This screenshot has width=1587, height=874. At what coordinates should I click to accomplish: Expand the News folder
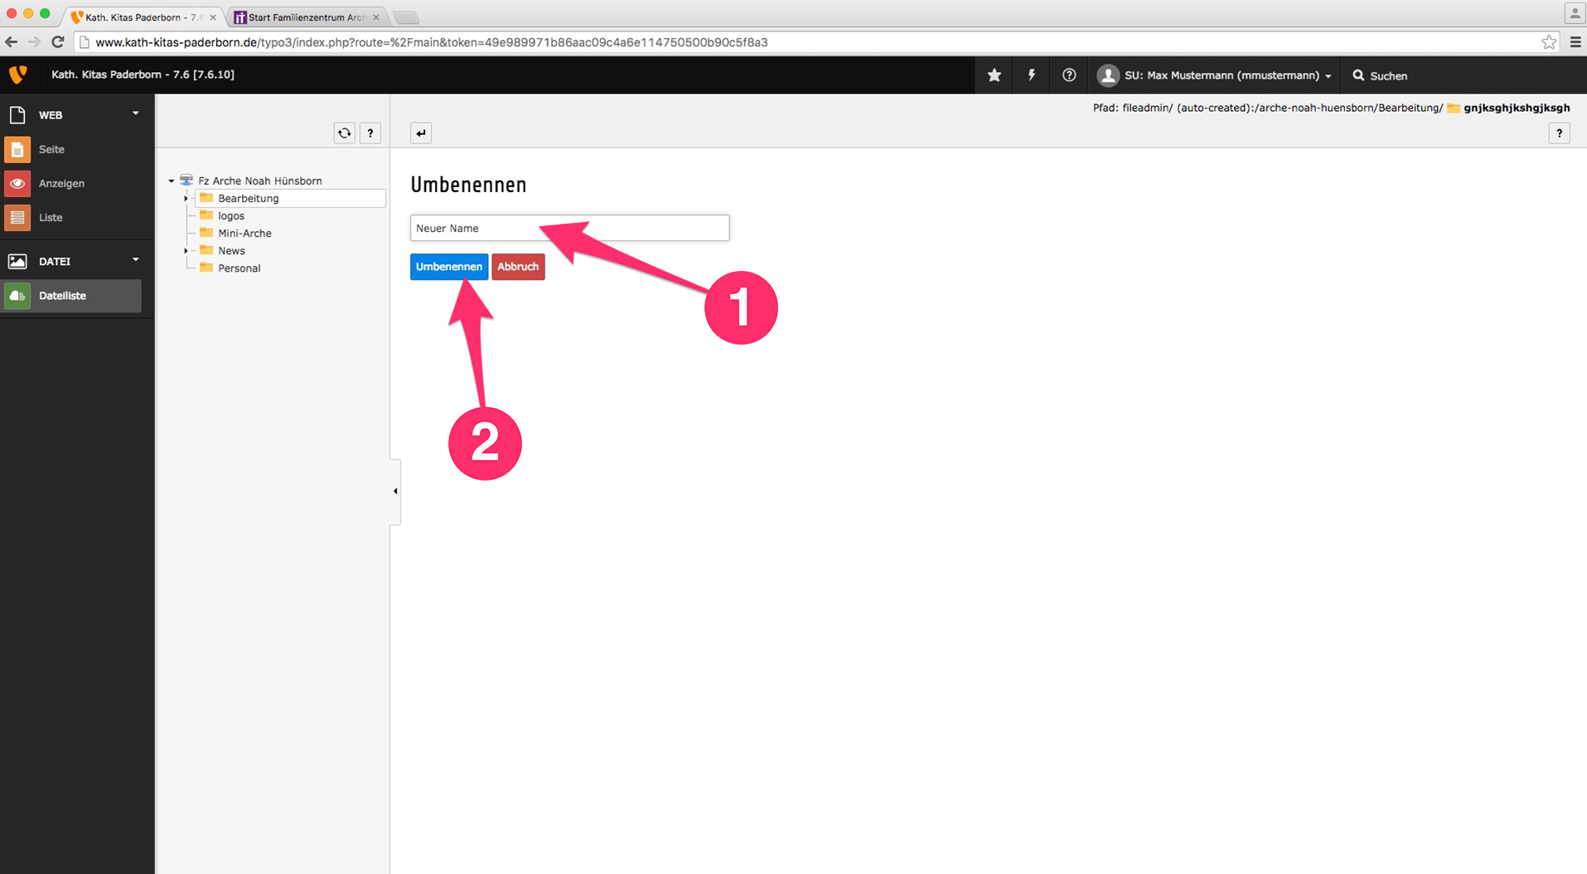tap(186, 251)
